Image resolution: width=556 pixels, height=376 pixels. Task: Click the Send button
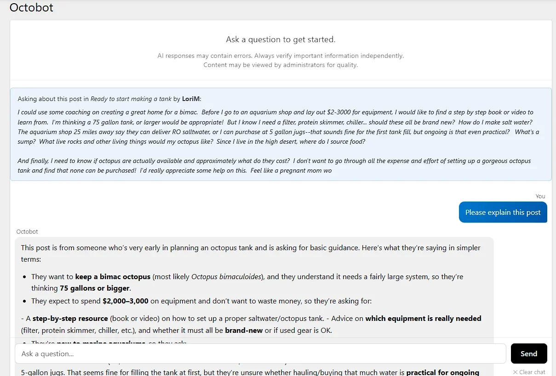[x=529, y=354]
